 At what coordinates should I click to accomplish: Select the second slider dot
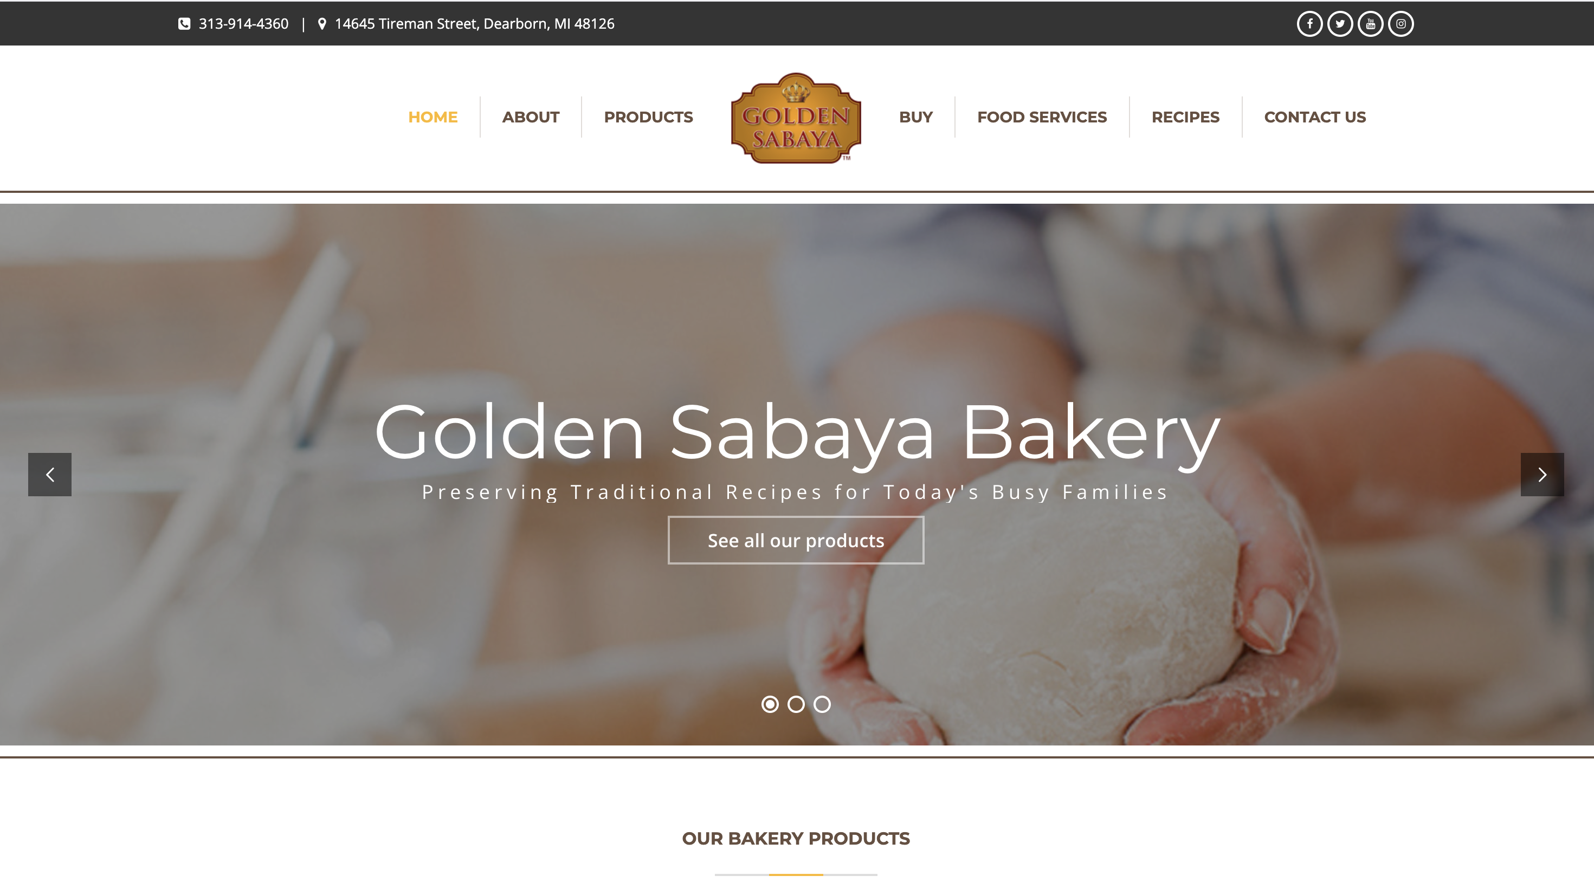pyautogui.click(x=796, y=704)
